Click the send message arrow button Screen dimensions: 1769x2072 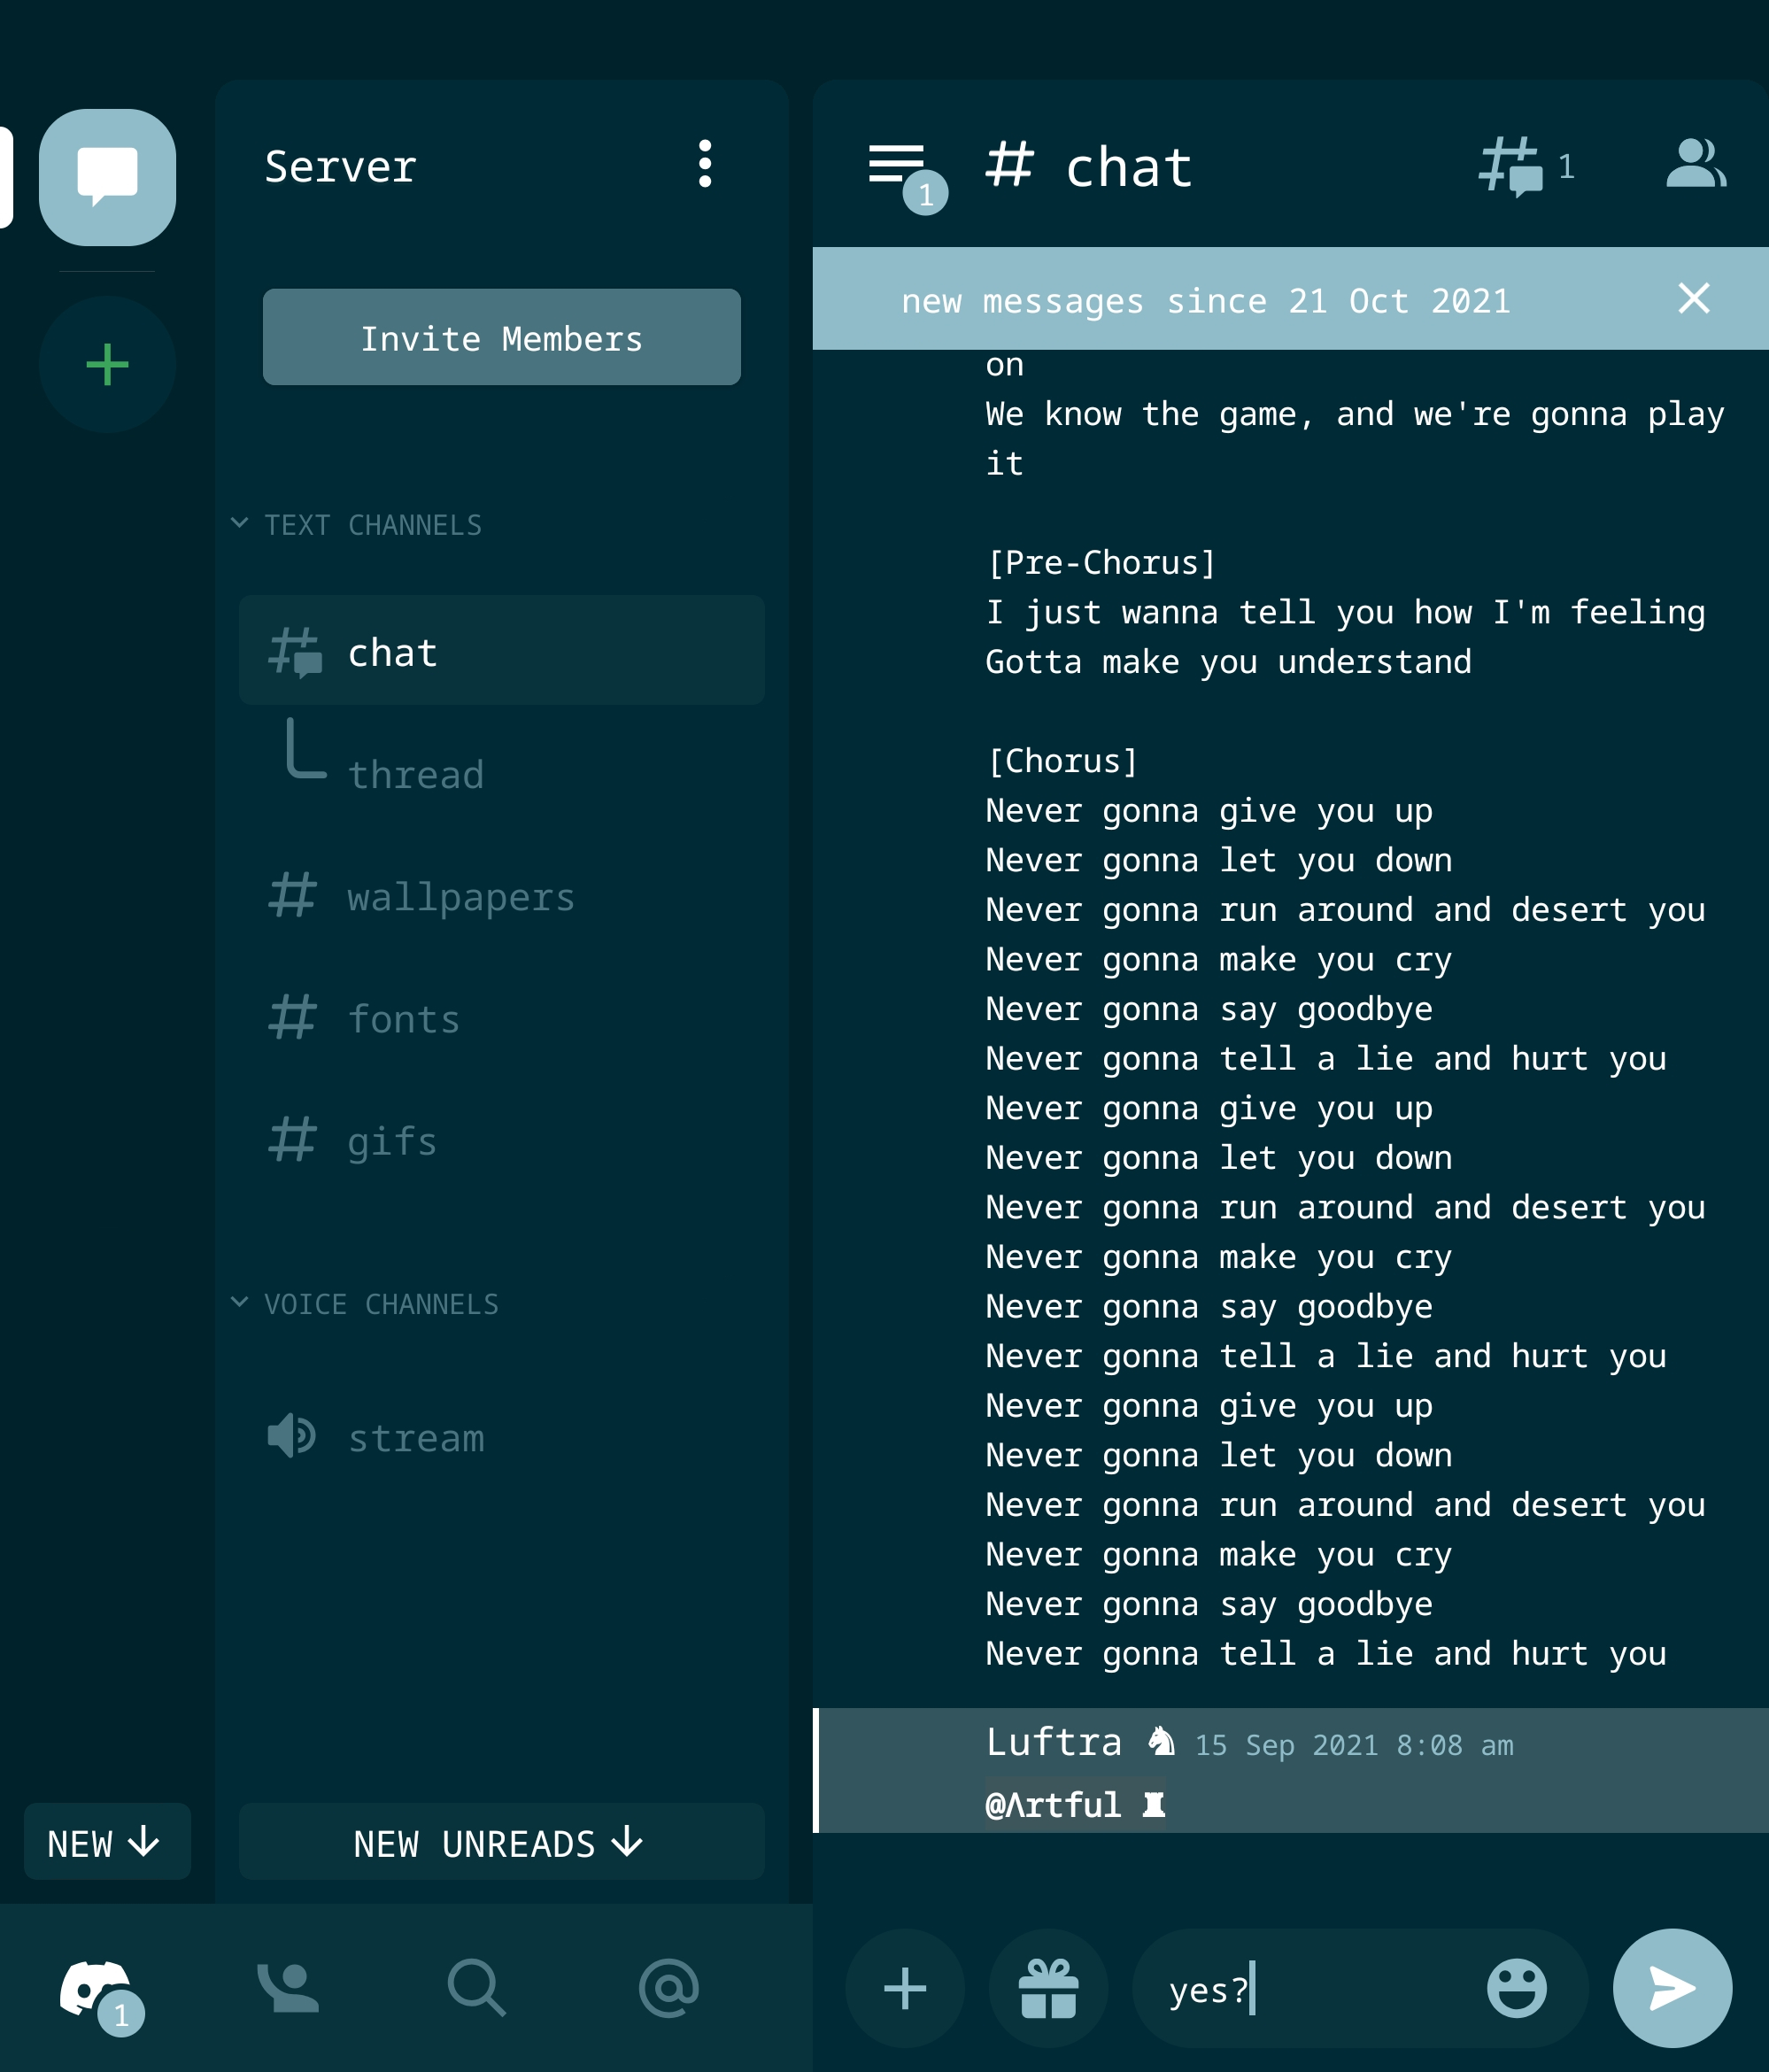click(x=1671, y=1988)
